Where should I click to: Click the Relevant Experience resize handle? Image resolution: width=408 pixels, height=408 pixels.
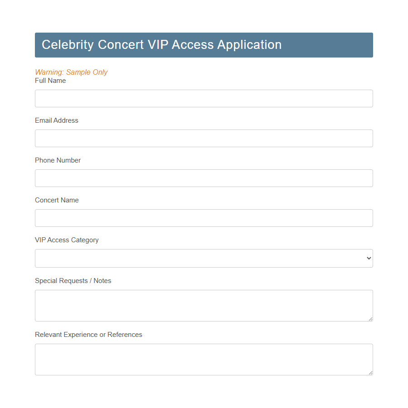tap(371, 373)
